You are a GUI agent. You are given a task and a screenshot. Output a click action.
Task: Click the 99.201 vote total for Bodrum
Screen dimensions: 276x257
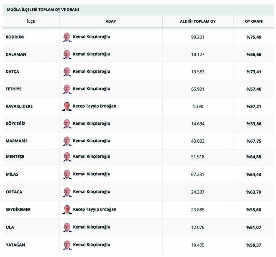pyautogui.click(x=197, y=37)
